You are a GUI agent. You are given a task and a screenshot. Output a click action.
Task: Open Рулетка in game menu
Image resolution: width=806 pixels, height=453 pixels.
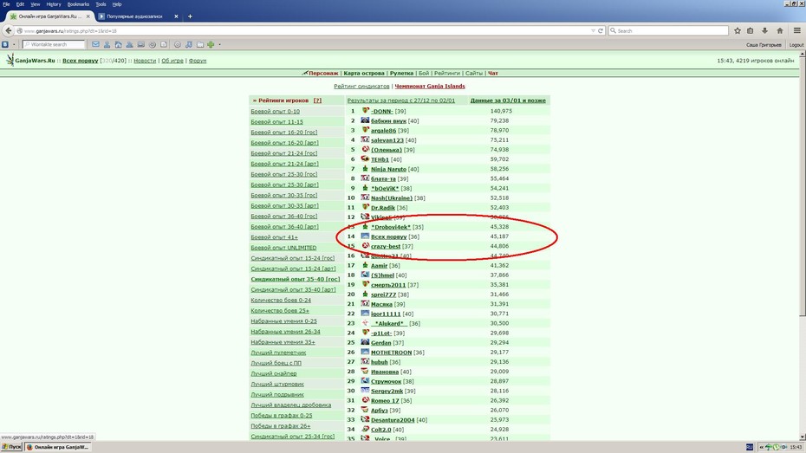[401, 74]
